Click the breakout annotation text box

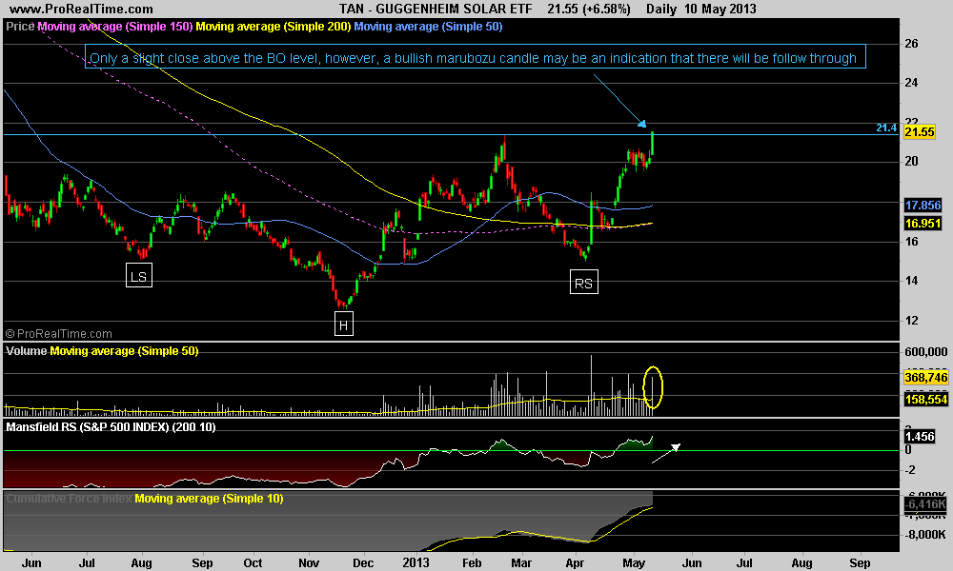point(475,56)
